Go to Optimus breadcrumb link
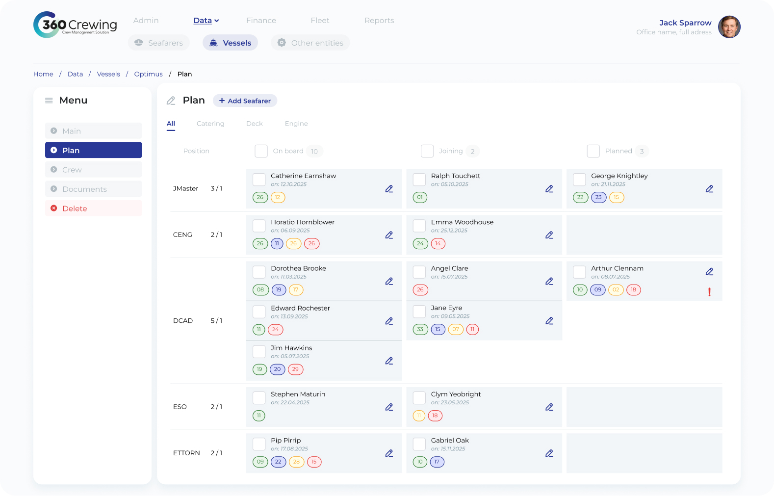The width and height of the screenshot is (774, 496). tap(148, 74)
